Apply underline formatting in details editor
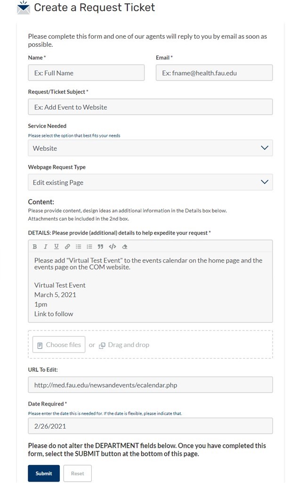 [x=56, y=246]
